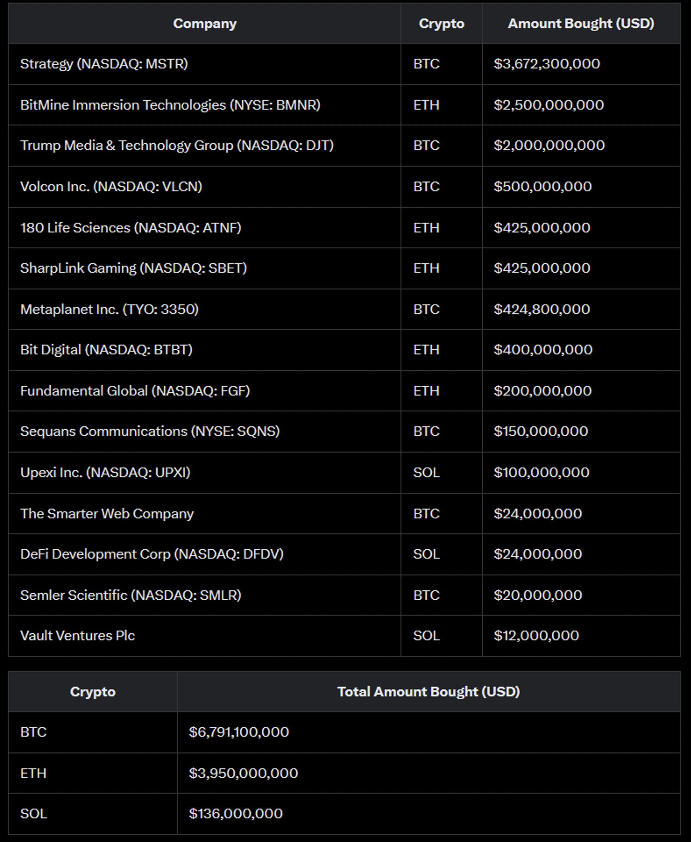Click the $12,000,000 amount

[x=536, y=635]
